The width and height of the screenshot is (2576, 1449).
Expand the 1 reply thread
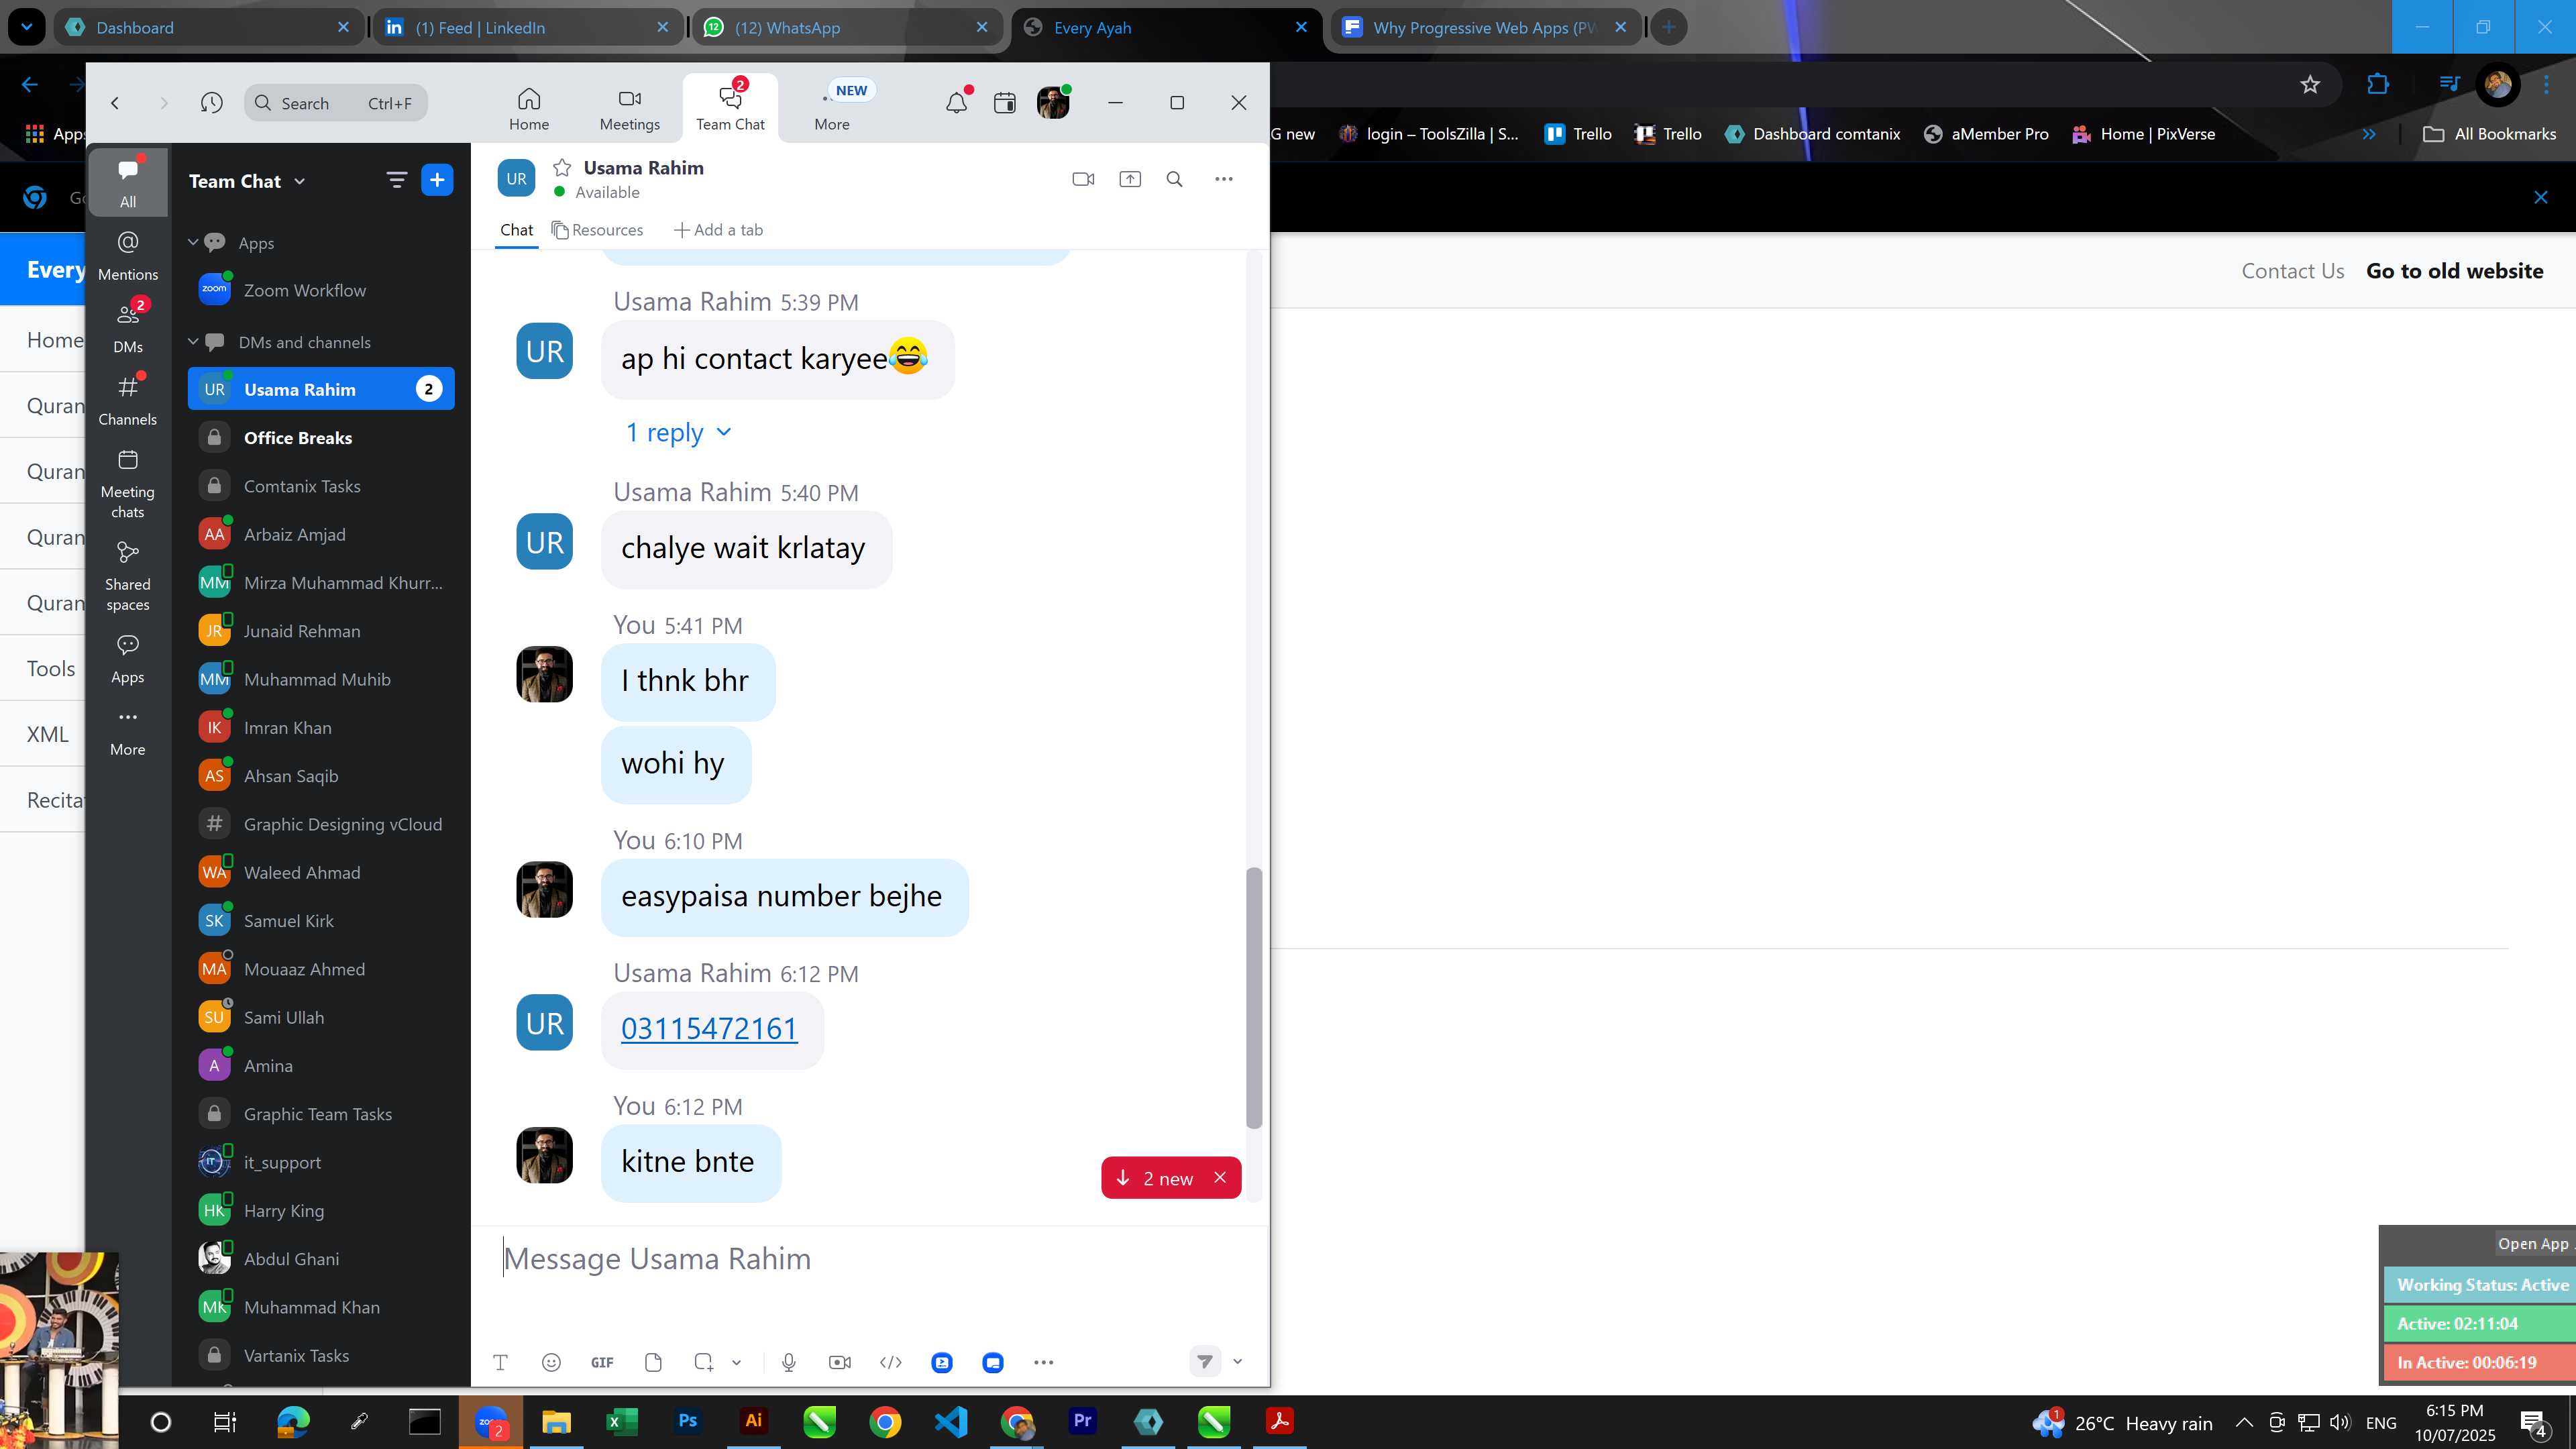tap(678, 432)
